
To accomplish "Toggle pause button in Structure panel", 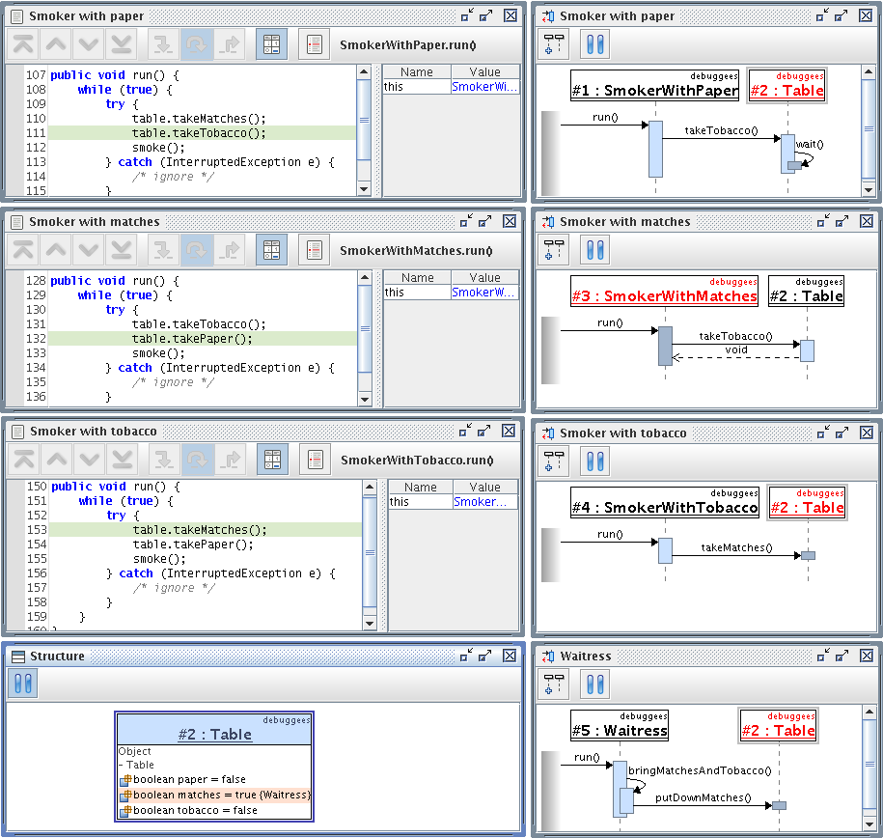I will tap(22, 684).
